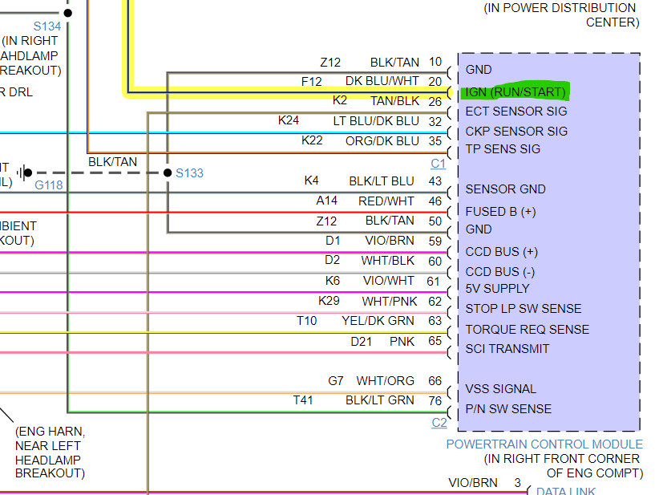The image size is (655, 495).
Task: Click the D2 circuit code
Action: click(x=332, y=260)
